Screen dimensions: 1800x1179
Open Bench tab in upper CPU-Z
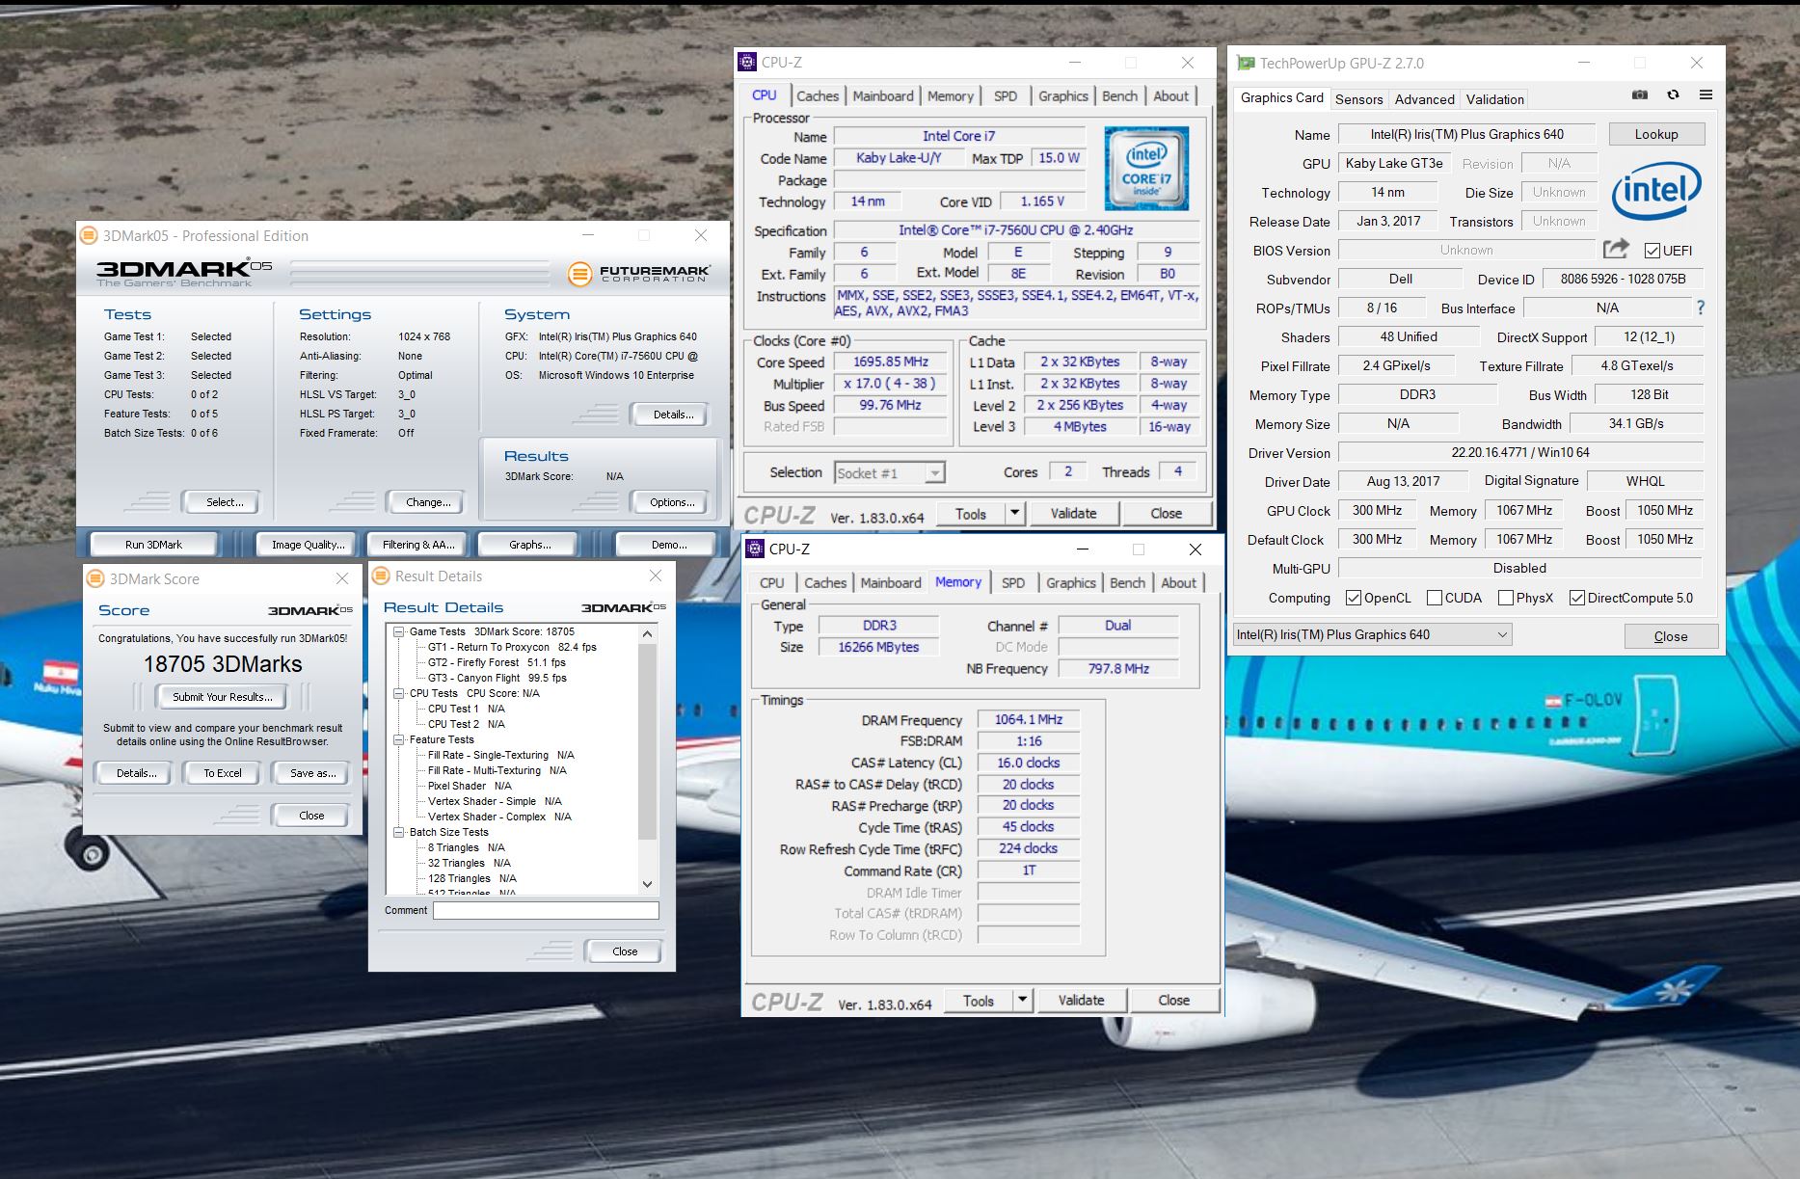point(1119,95)
